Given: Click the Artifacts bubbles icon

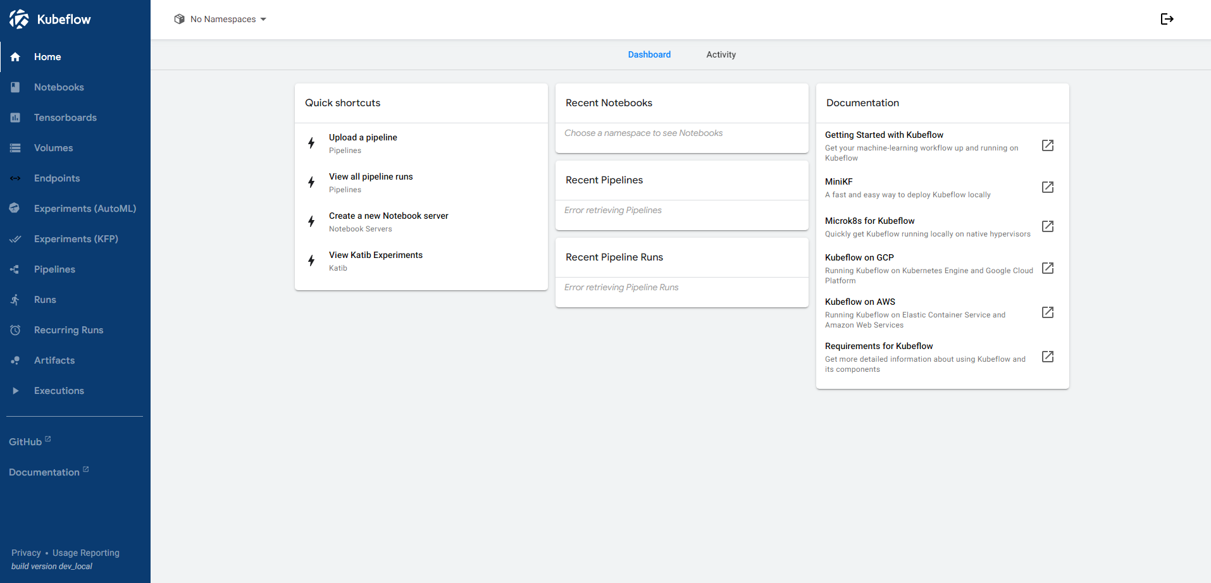Looking at the screenshot, I should (15, 360).
